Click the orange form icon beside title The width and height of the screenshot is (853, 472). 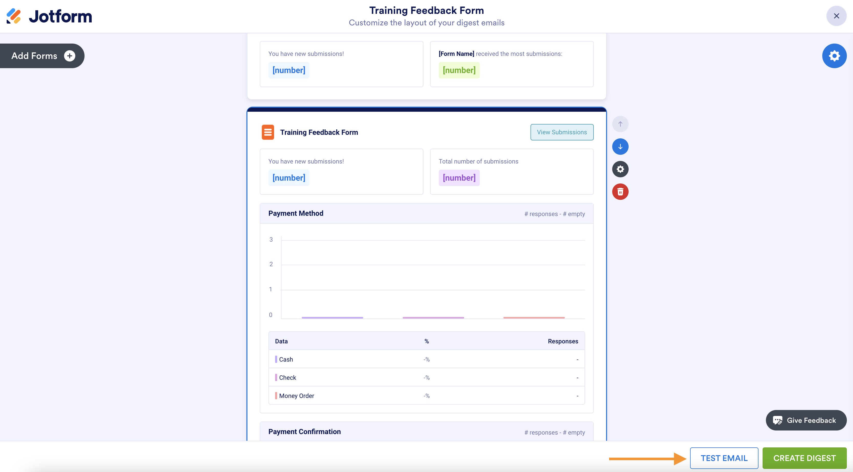(x=268, y=132)
